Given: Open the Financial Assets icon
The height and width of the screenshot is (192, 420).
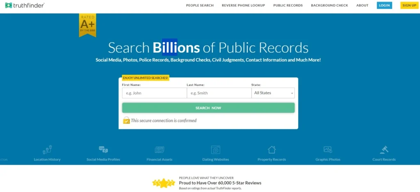Looking at the screenshot, I should [x=160, y=150].
